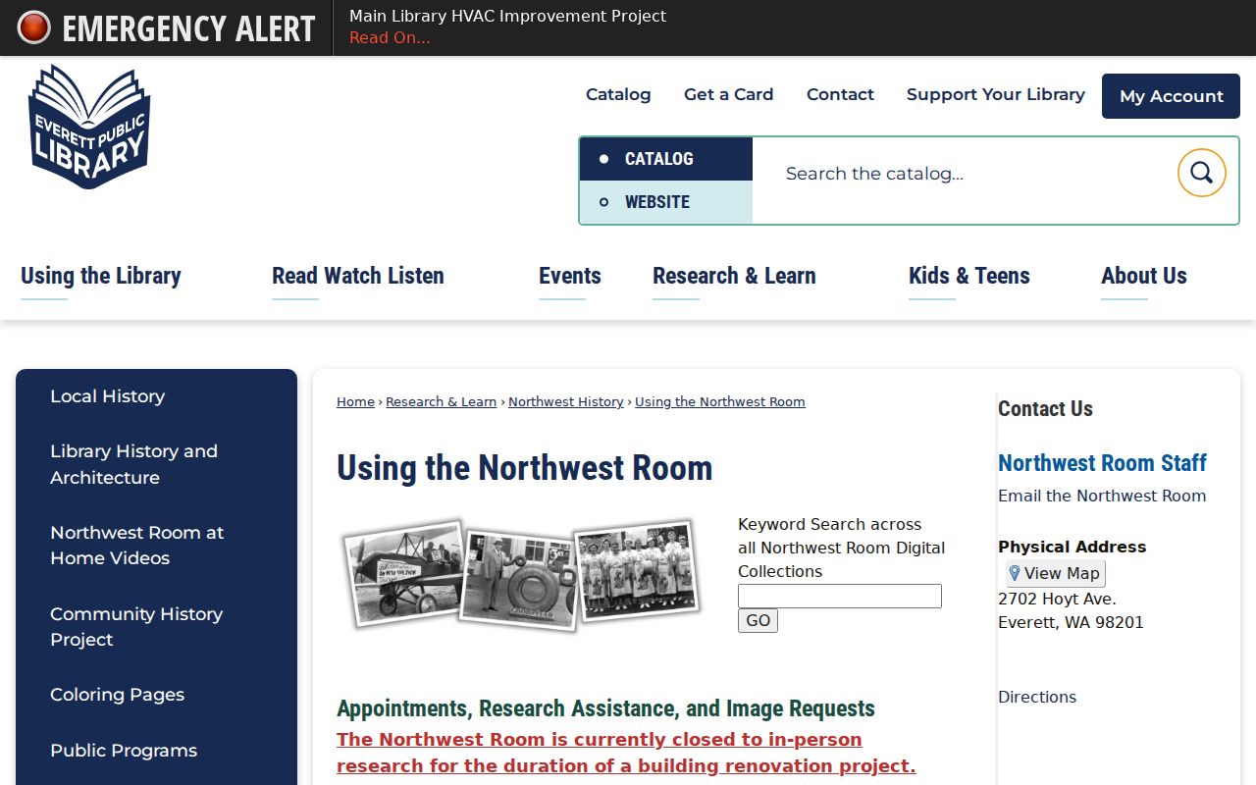This screenshot has height=785, width=1256.
Task: Click the Get a Card link
Action: click(x=729, y=94)
